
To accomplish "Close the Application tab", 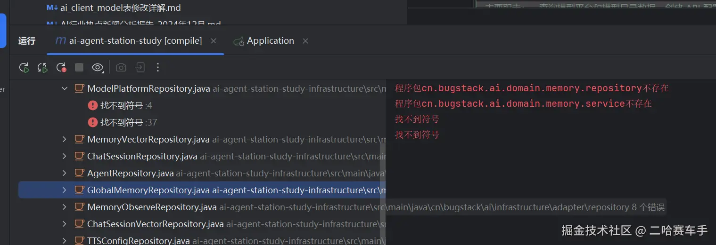I will 305,41.
